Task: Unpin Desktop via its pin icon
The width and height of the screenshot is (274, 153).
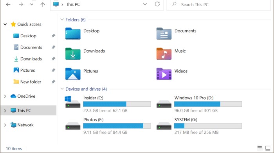Action: (x=53, y=36)
